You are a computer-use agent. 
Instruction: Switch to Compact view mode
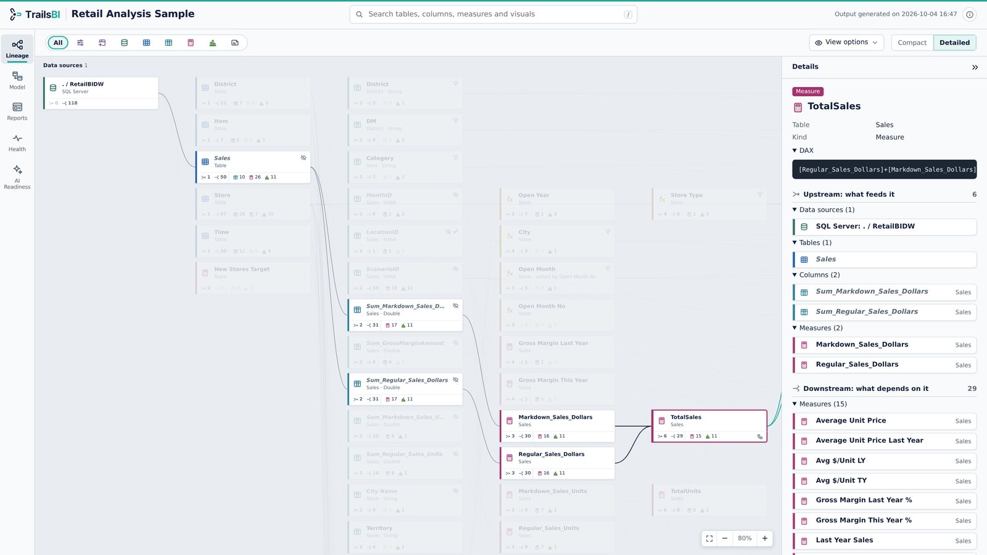[x=912, y=43]
